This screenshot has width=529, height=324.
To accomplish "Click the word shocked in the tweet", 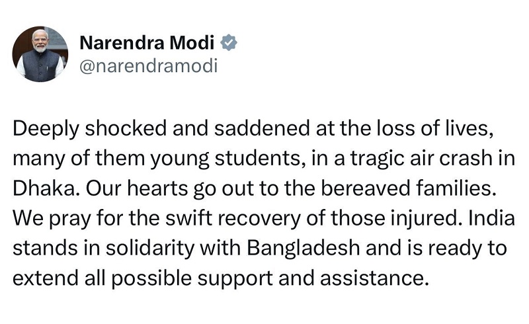I will [x=126, y=128].
